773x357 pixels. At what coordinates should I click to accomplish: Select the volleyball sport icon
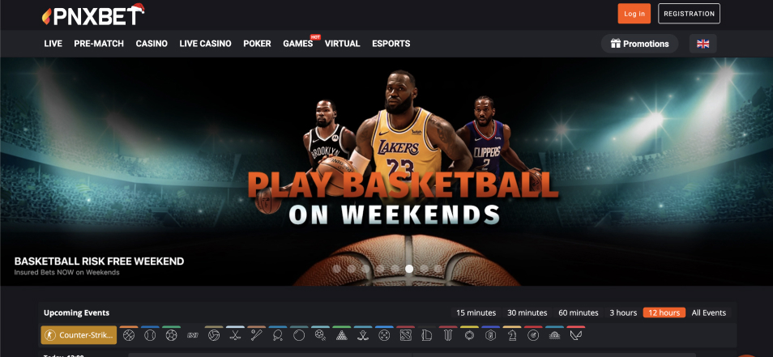point(213,335)
